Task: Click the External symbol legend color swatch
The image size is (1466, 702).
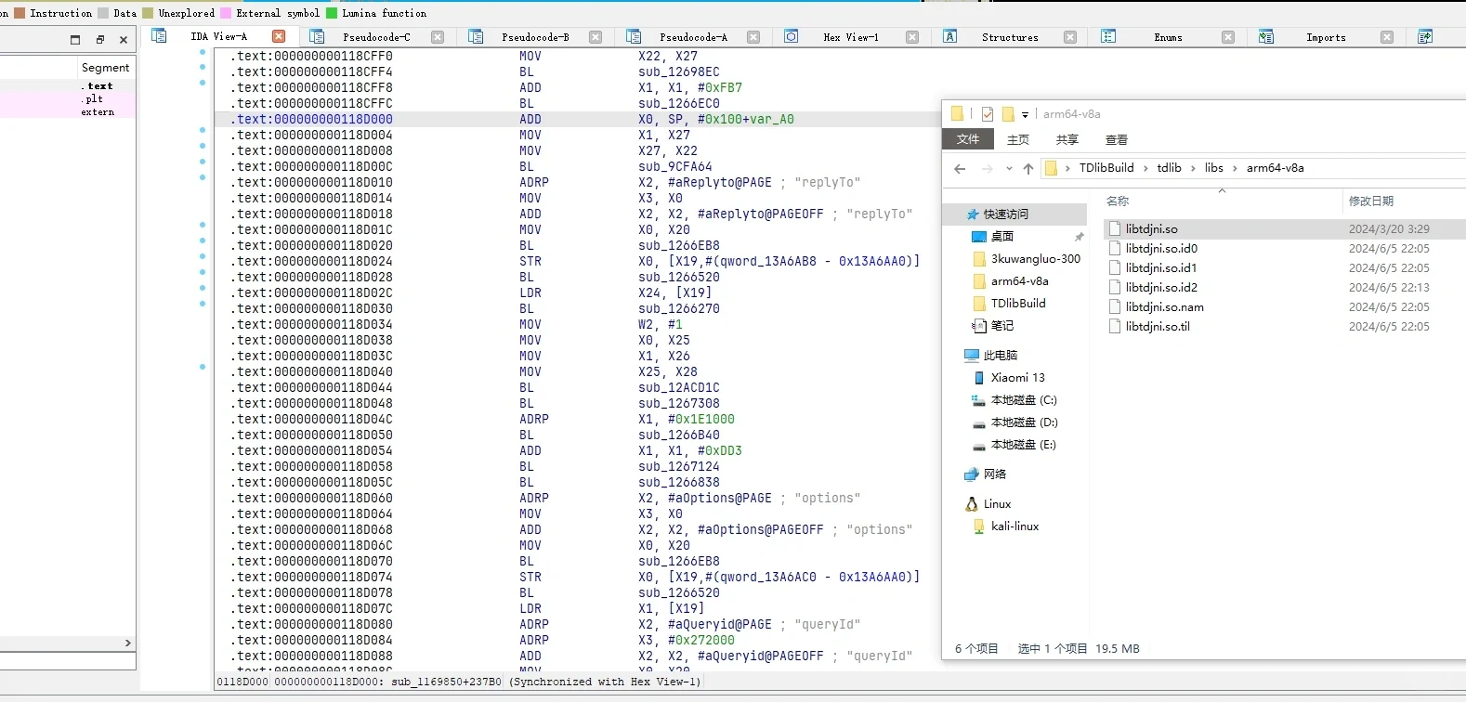Action: click(x=226, y=13)
